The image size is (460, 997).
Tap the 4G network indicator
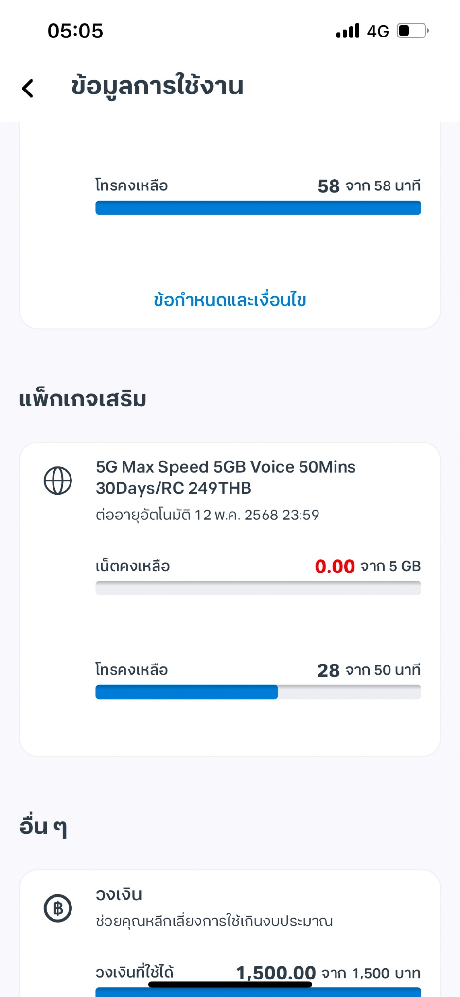[x=378, y=32]
